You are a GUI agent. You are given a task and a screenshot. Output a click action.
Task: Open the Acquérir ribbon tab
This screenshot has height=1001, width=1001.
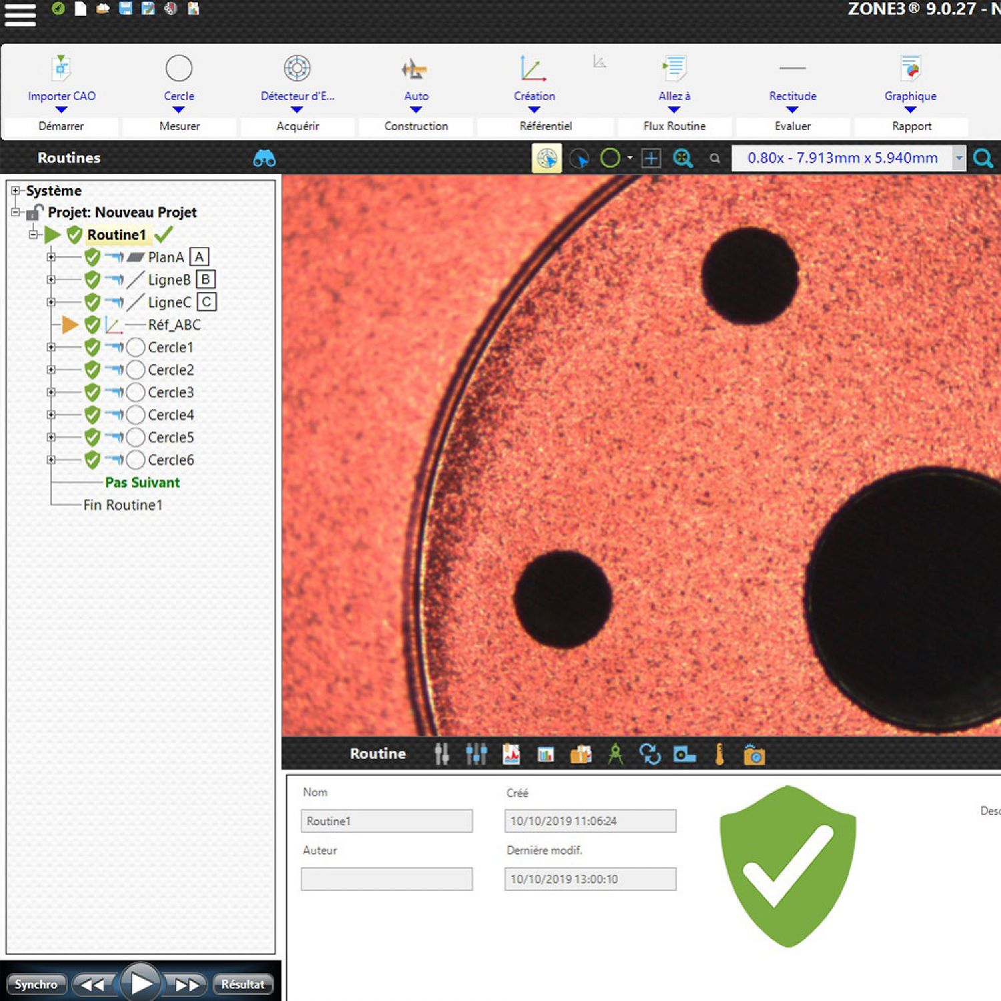[x=298, y=126]
